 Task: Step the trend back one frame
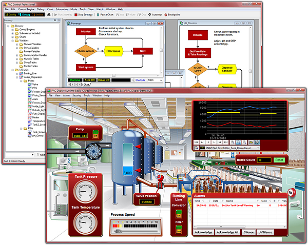click(x=208, y=142)
